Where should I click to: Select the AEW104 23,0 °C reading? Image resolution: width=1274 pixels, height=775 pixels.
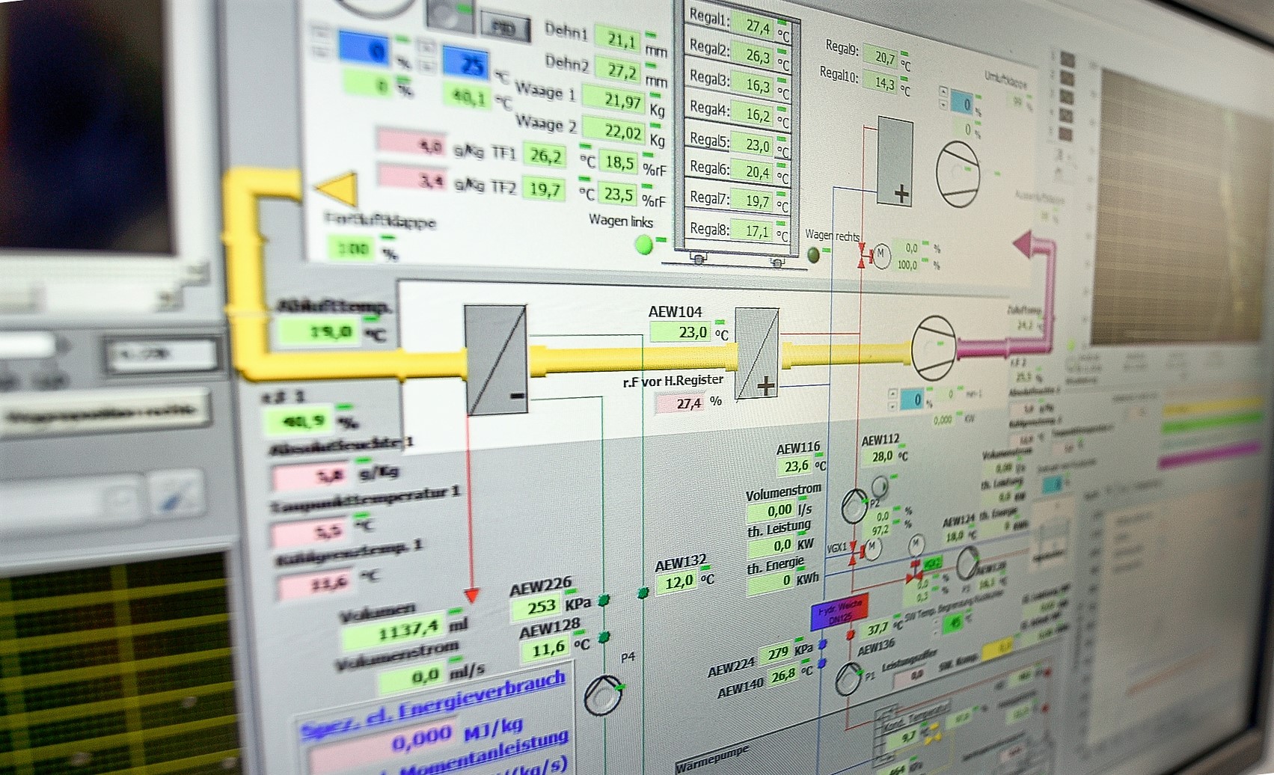pyautogui.click(x=681, y=331)
